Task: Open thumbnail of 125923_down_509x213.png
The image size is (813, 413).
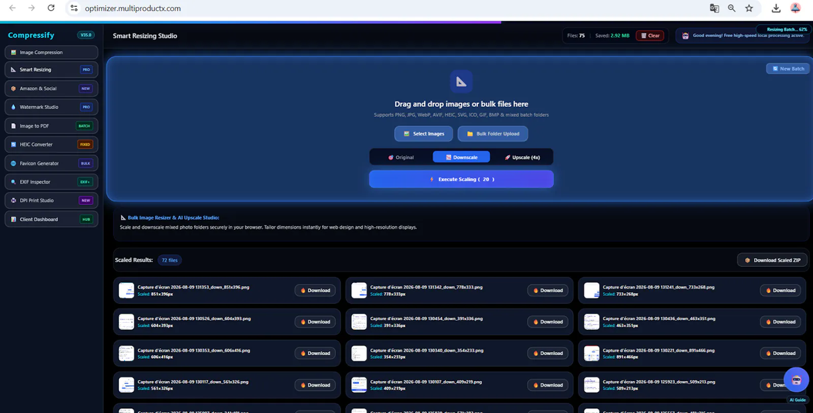Action: pos(592,385)
